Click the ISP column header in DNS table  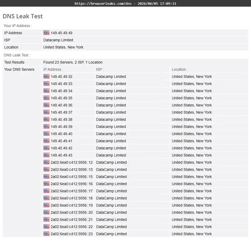[x=100, y=69]
